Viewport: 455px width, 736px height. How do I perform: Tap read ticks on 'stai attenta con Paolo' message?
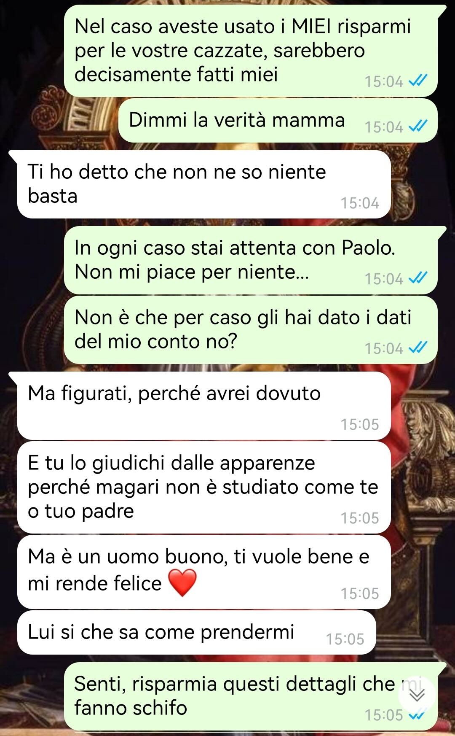(x=418, y=278)
